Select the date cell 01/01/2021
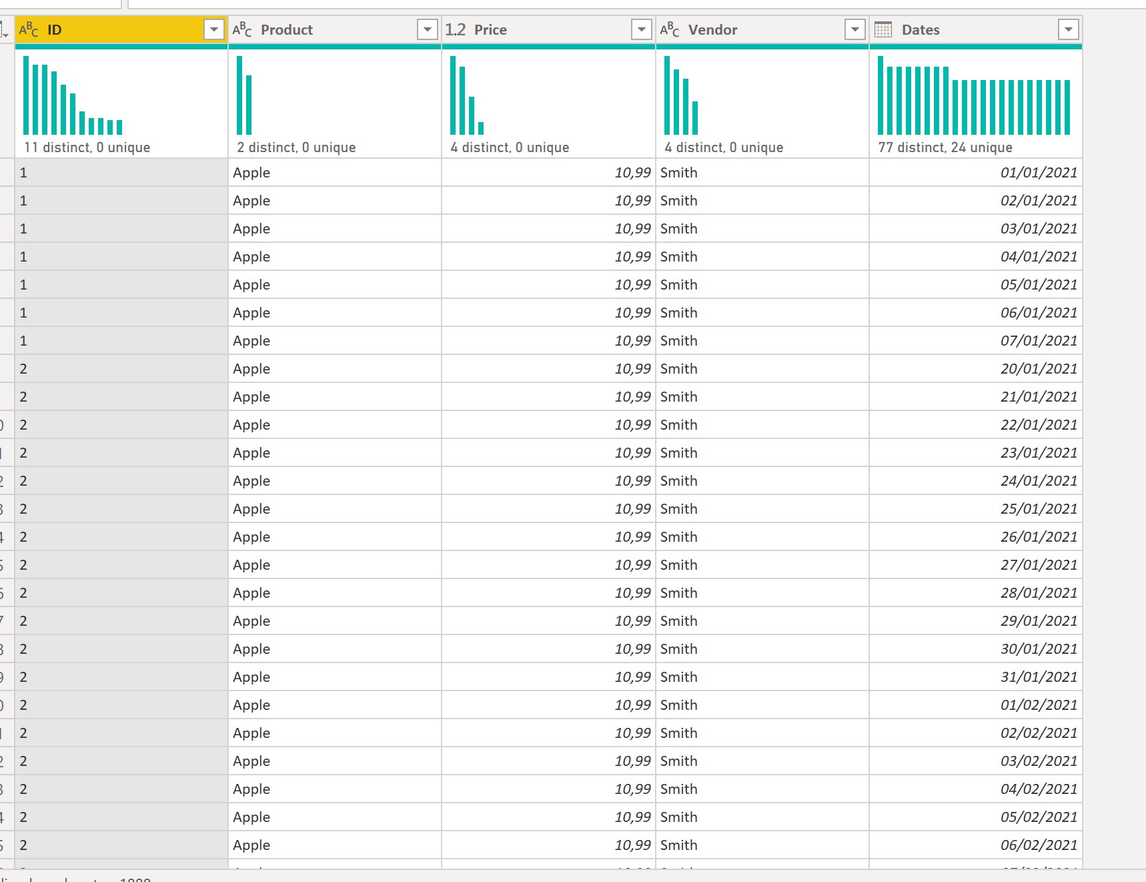Viewport: 1146px width, 882px height. [x=976, y=173]
